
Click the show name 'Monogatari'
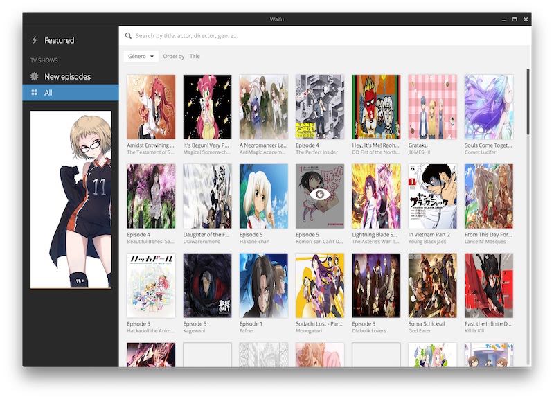309,331
